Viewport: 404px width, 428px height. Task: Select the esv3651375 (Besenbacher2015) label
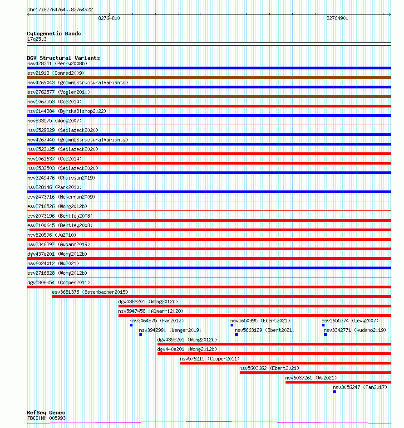tap(90, 292)
